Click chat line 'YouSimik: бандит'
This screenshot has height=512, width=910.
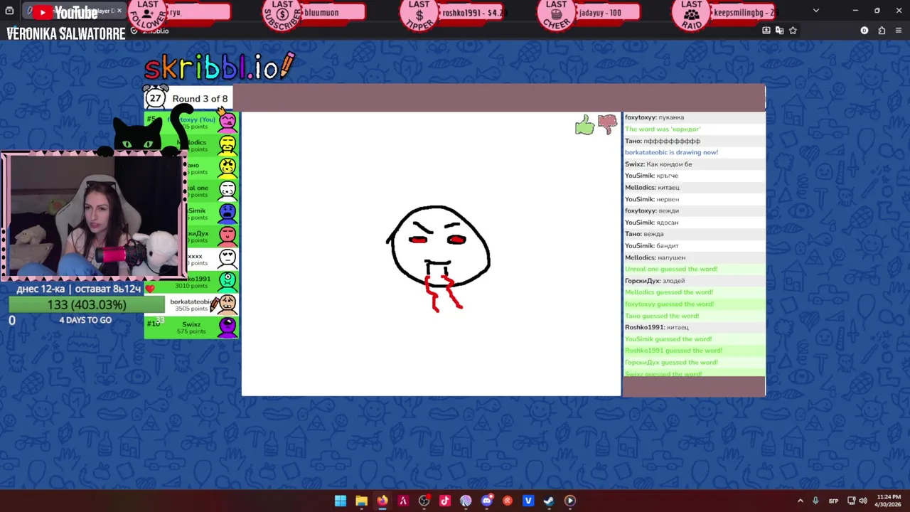(652, 246)
